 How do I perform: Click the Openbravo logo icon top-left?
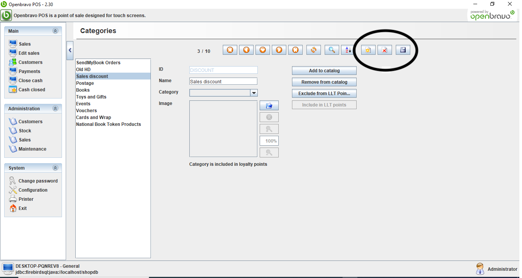point(6,15)
